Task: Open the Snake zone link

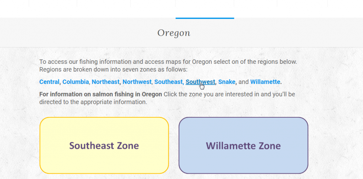Action: (x=227, y=82)
